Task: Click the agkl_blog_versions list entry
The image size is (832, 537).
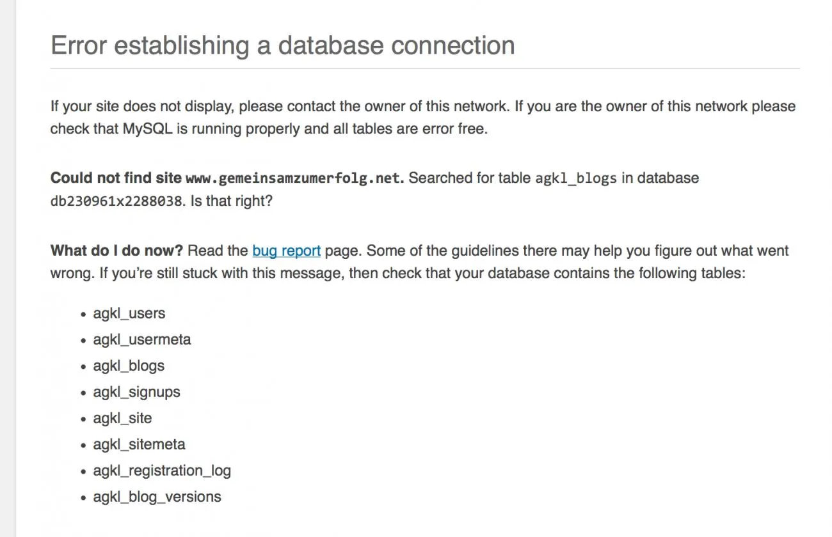Action: (x=157, y=497)
